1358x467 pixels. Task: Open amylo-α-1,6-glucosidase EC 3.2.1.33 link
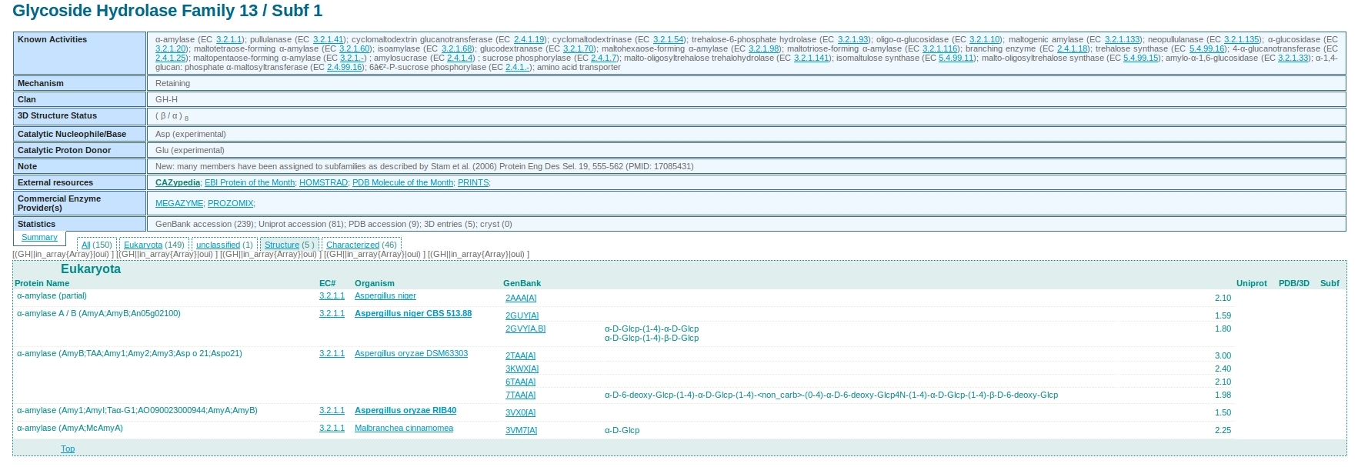(1293, 58)
